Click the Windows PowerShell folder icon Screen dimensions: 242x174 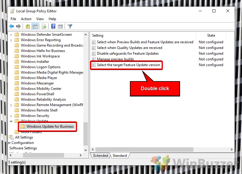point(17,94)
